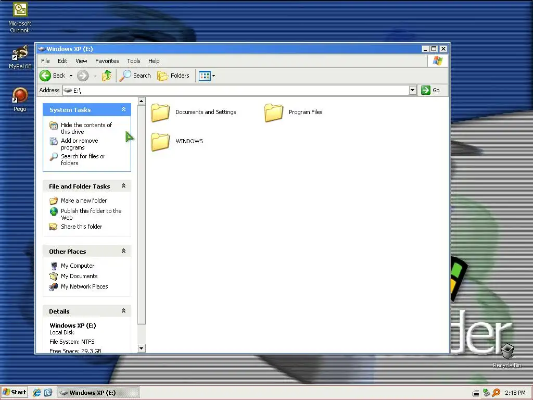
Task: Click the Documents and Settings folder name
Action: 206,112
